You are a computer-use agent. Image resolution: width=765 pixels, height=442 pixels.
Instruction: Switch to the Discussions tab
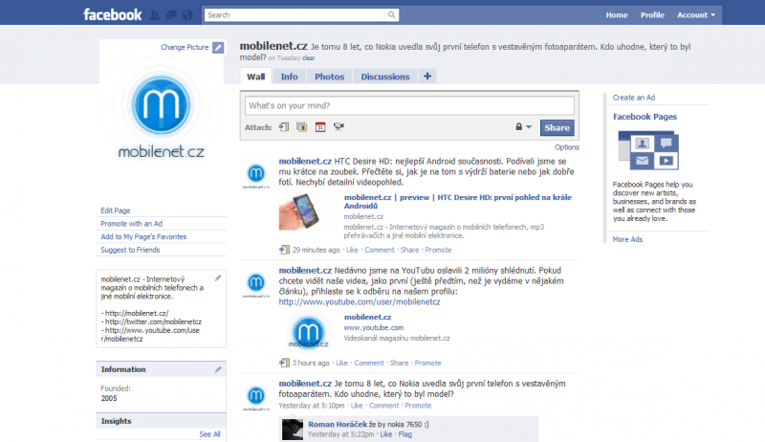[385, 77]
